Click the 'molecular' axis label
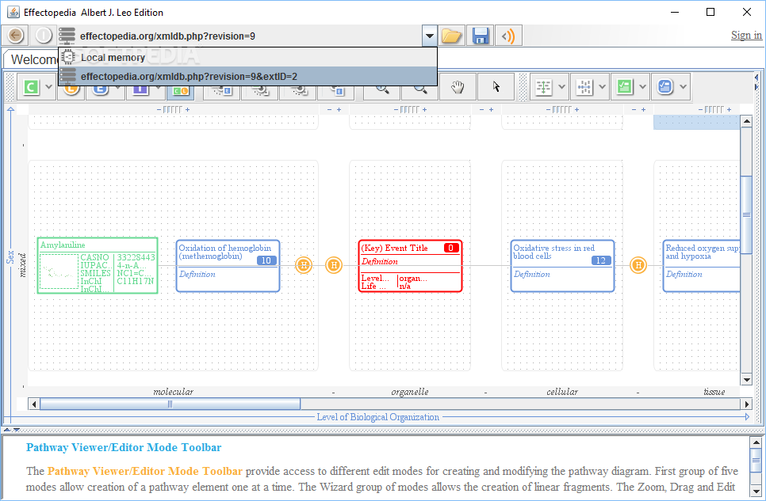The image size is (766, 501). tap(173, 392)
